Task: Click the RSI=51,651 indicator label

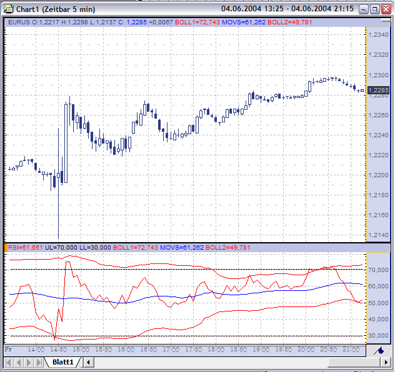Action: [x=25, y=247]
